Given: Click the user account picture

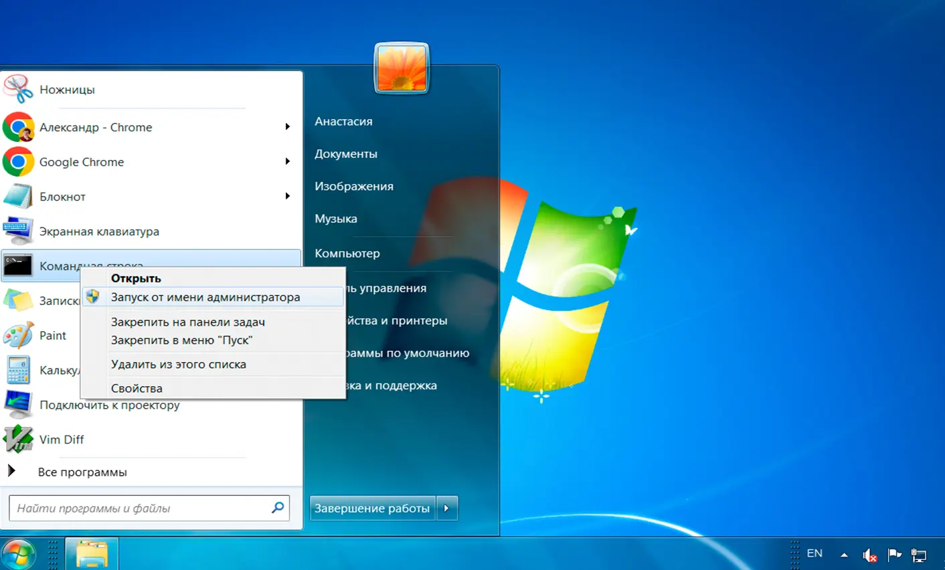Looking at the screenshot, I should point(402,68).
